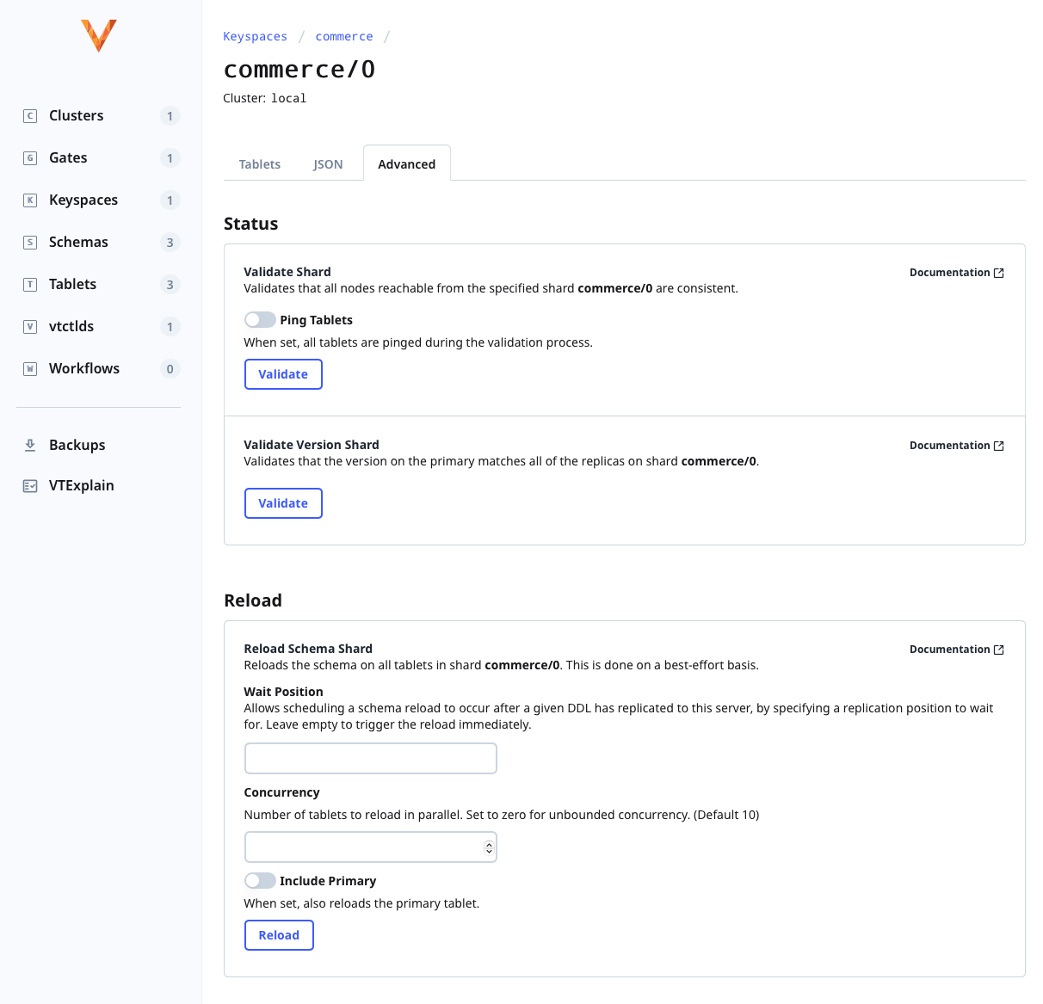The width and height of the screenshot is (1043, 1004).
Task: Click Validate under Validate Shard
Action: 283,374
